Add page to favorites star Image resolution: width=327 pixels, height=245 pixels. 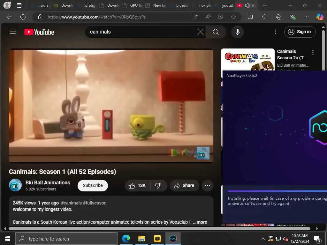[x=233, y=17]
